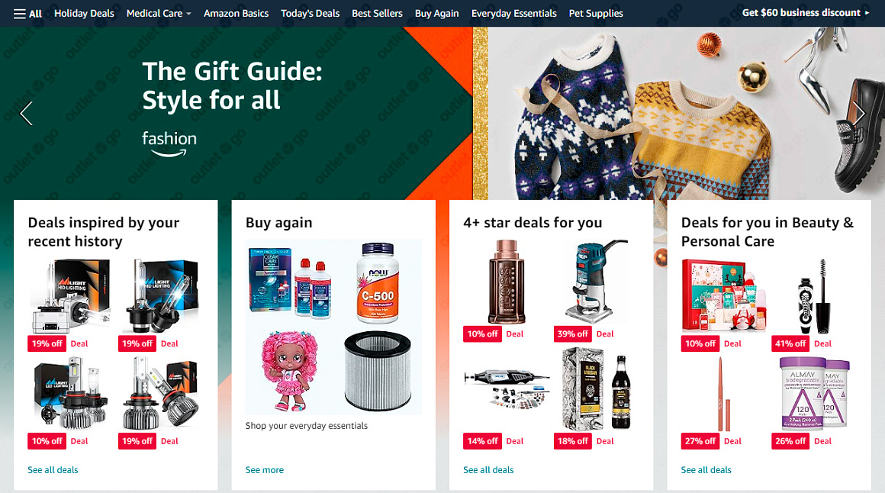Open Best Sellers from the nav bar
Screen dimensions: 885x493
(x=377, y=14)
